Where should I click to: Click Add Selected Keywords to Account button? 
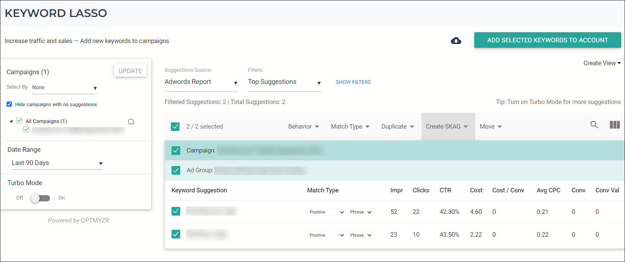[548, 40]
